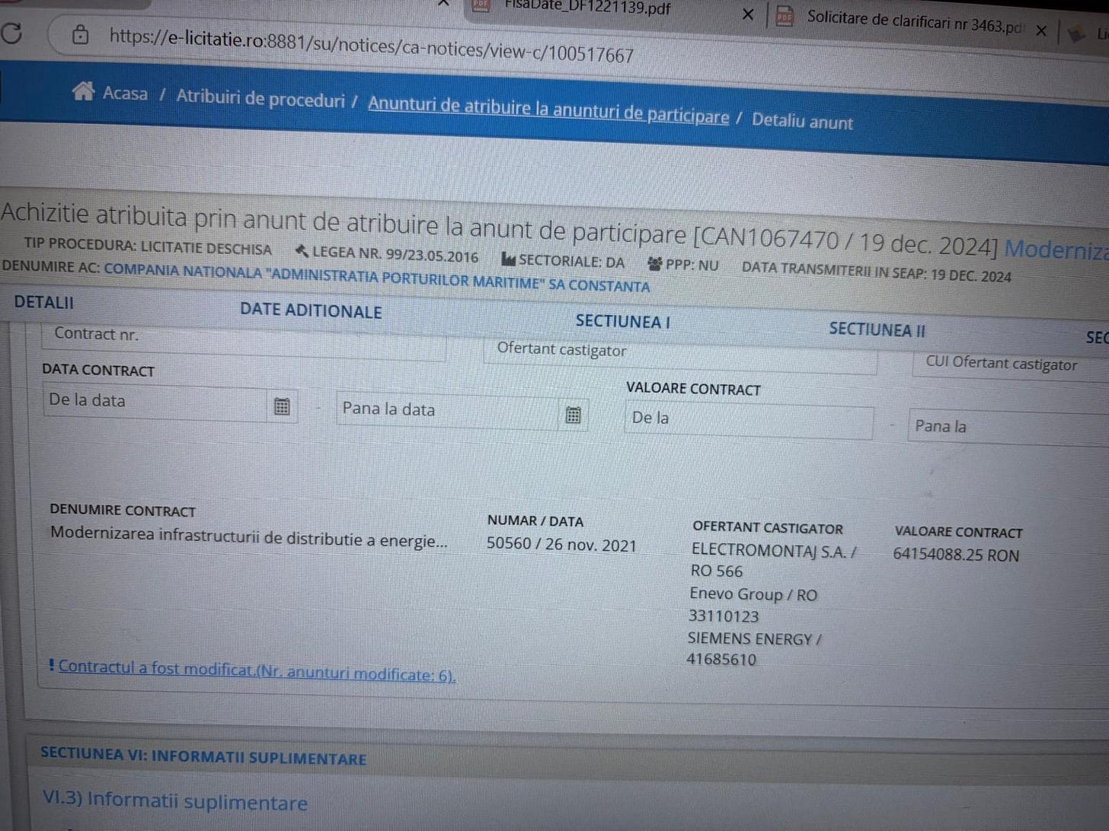
Task: Click the CUI Ofertant castigator field
Action: click(1010, 365)
